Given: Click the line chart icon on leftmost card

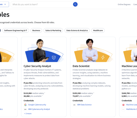Looking at the screenshot, I should pyautogui.click(x=5, y=57).
